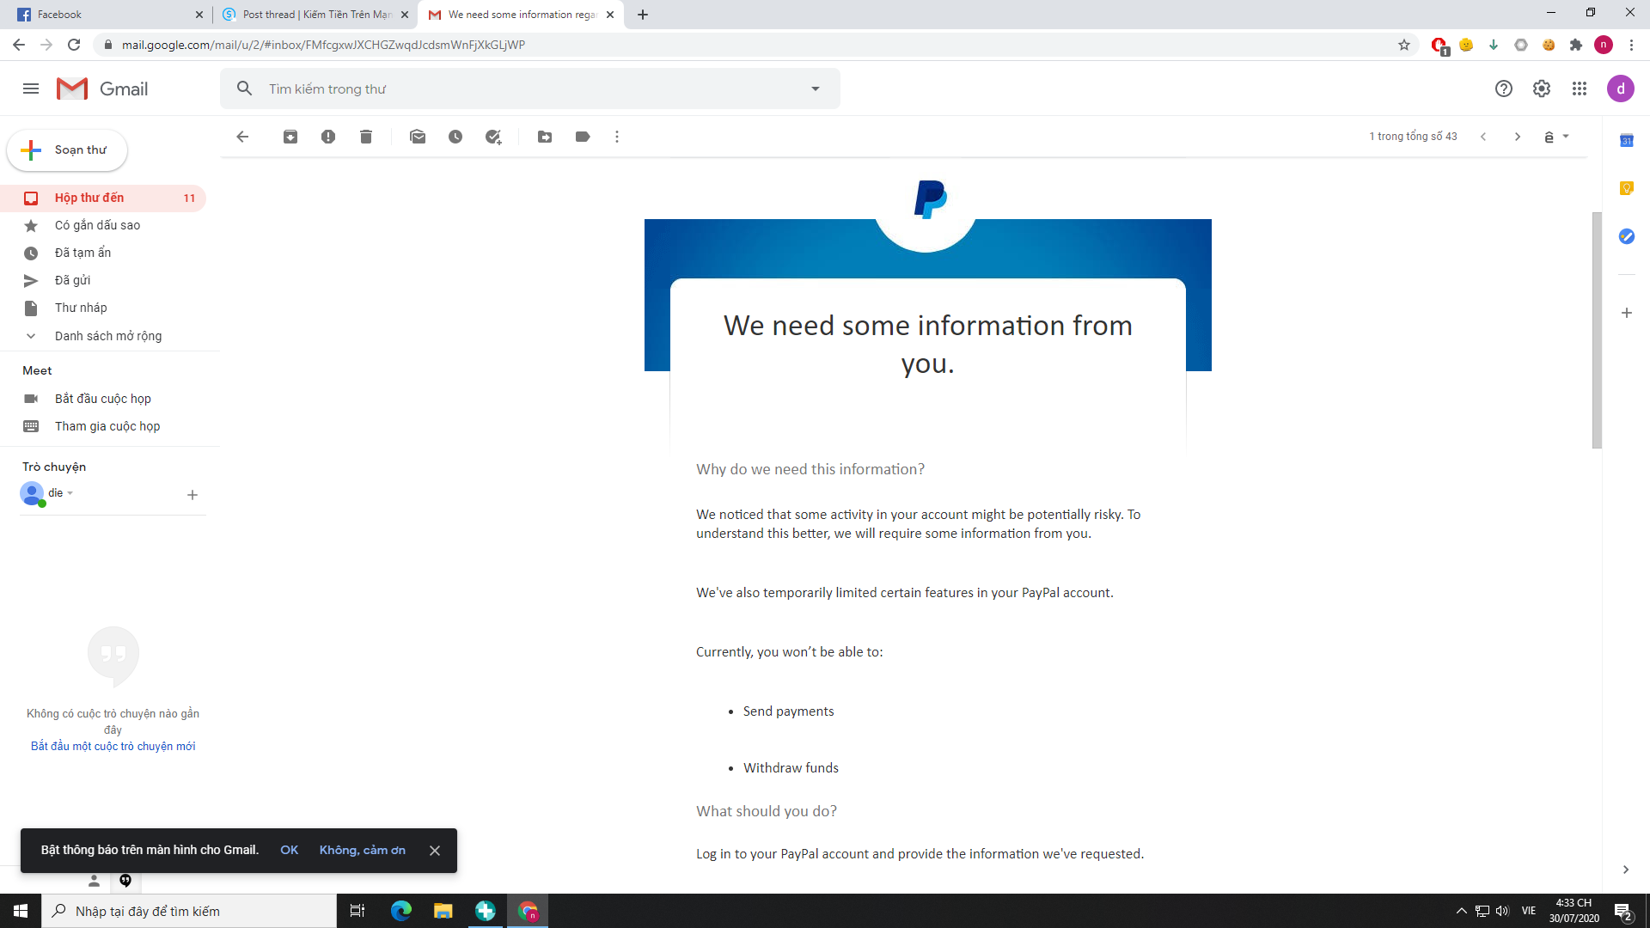Click the Soạn thư compose button
This screenshot has height=928, width=1650.
68,150
